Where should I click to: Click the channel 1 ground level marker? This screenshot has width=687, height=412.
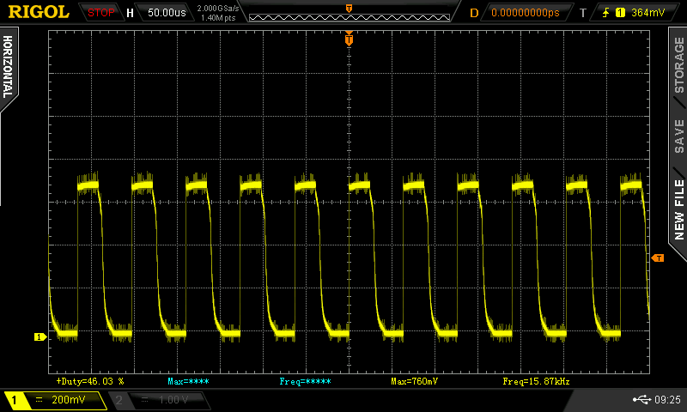pyautogui.click(x=39, y=336)
